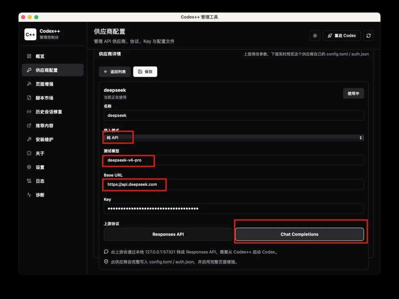Click the 历史会话修复 link icon

[x=29, y=111]
